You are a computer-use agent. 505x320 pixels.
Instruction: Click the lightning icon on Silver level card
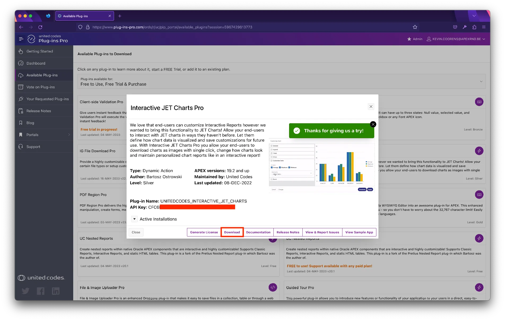pos(479,151)
